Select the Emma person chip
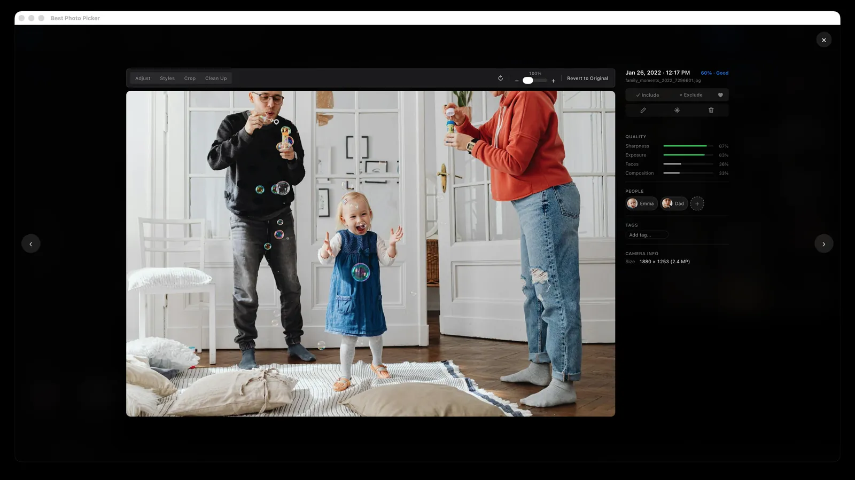 (x=641, y=203)
